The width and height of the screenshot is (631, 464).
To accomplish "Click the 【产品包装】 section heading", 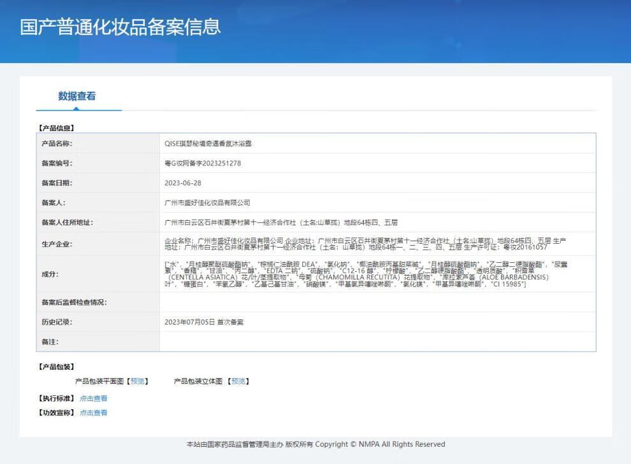I will click(56, 367).
